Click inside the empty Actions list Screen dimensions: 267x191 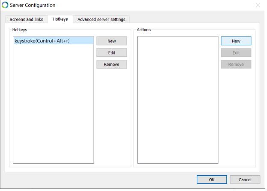[x=178, y=100]
